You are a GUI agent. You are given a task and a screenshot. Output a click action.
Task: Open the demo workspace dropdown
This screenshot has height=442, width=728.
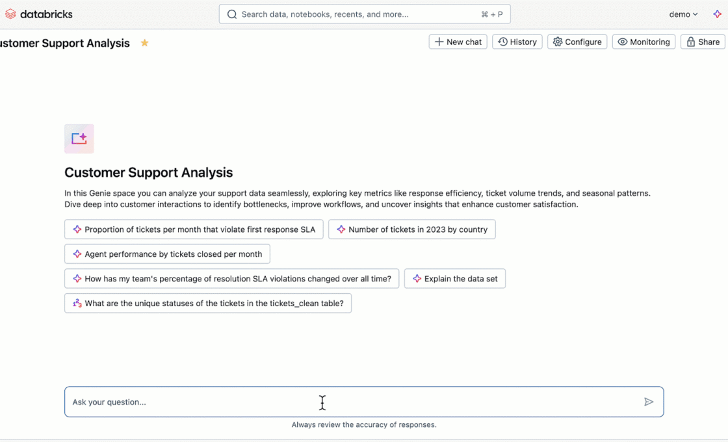tap(683, 14)
